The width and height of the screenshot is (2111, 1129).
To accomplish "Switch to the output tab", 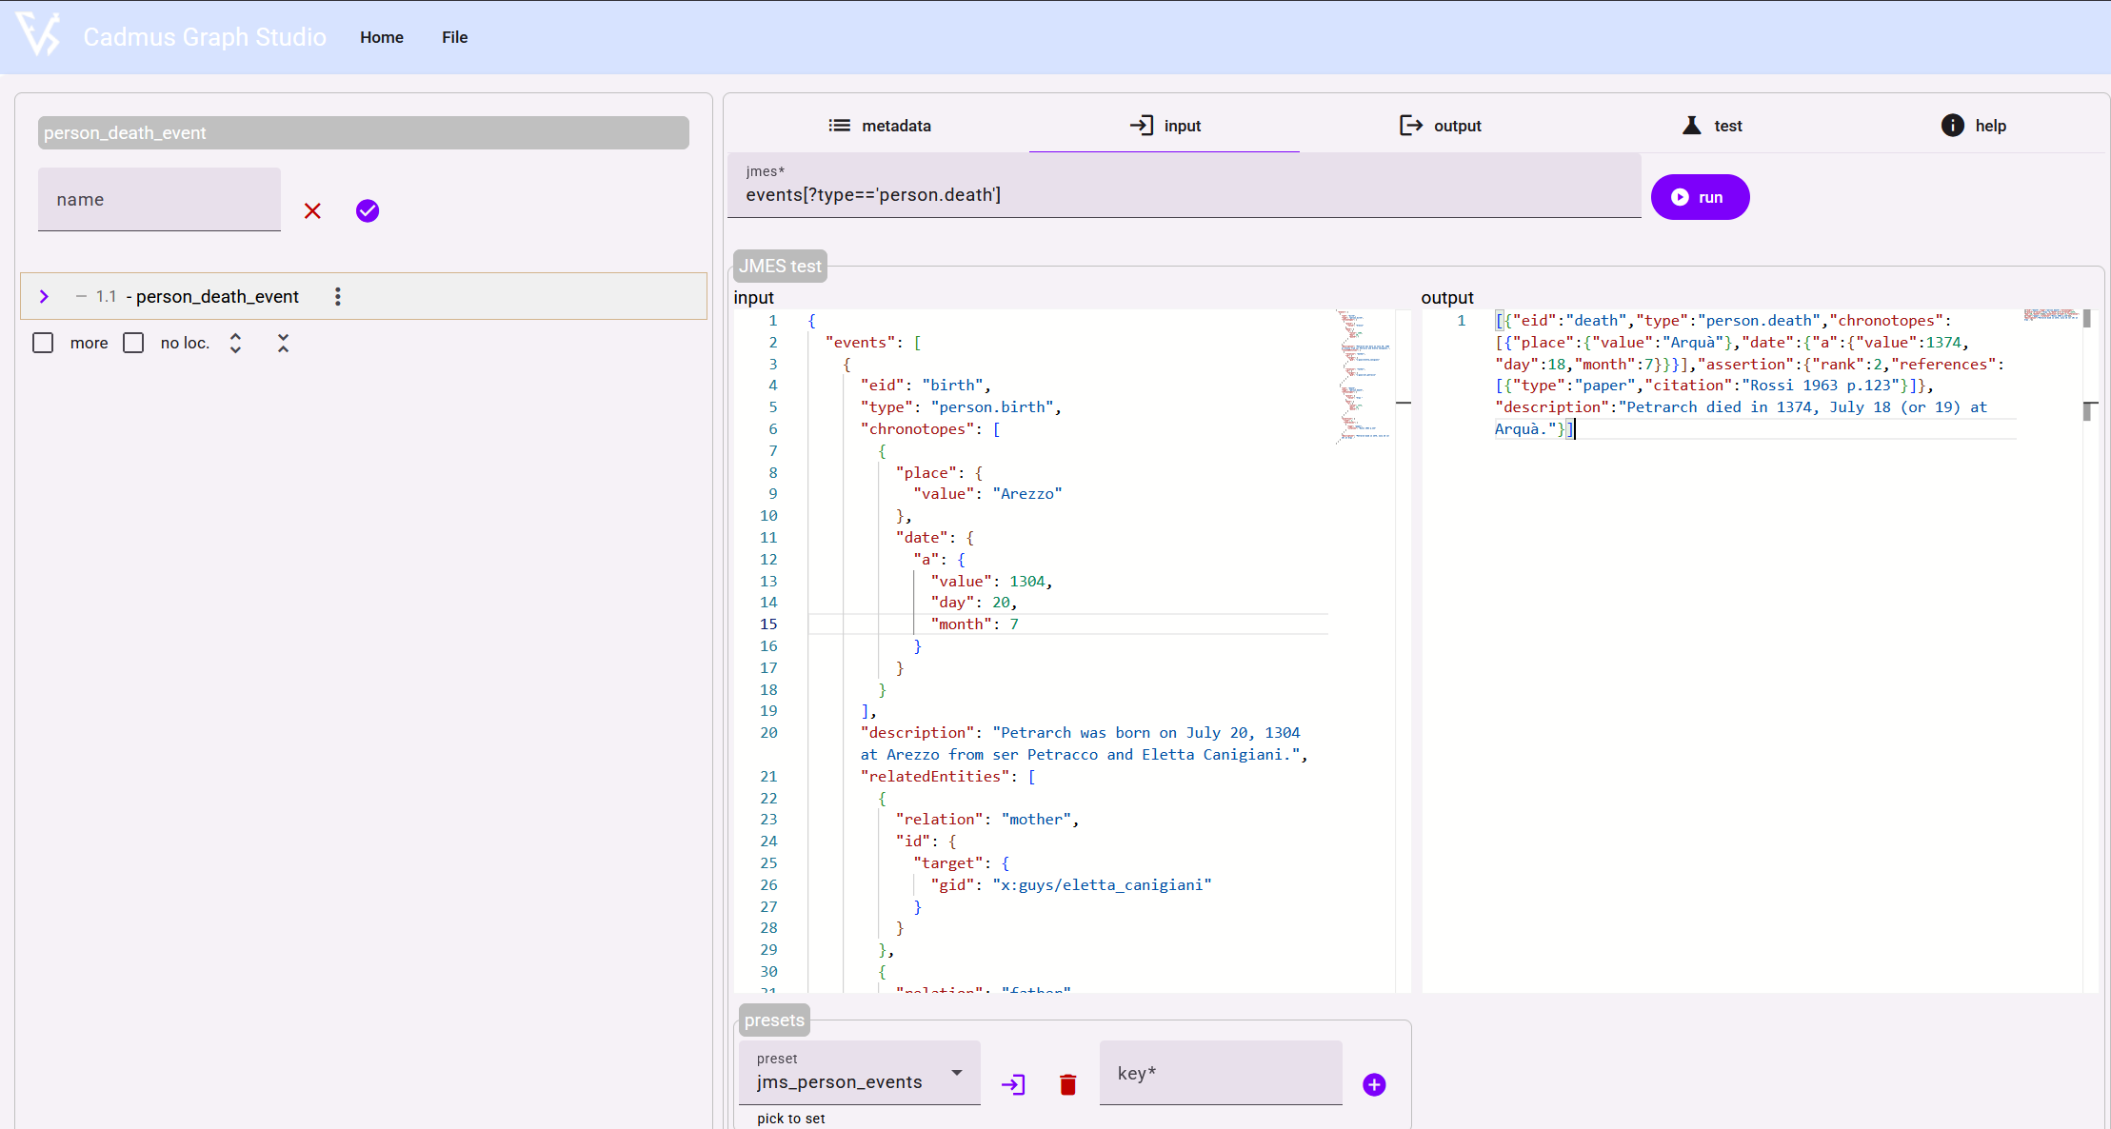I will [1440, 126].
